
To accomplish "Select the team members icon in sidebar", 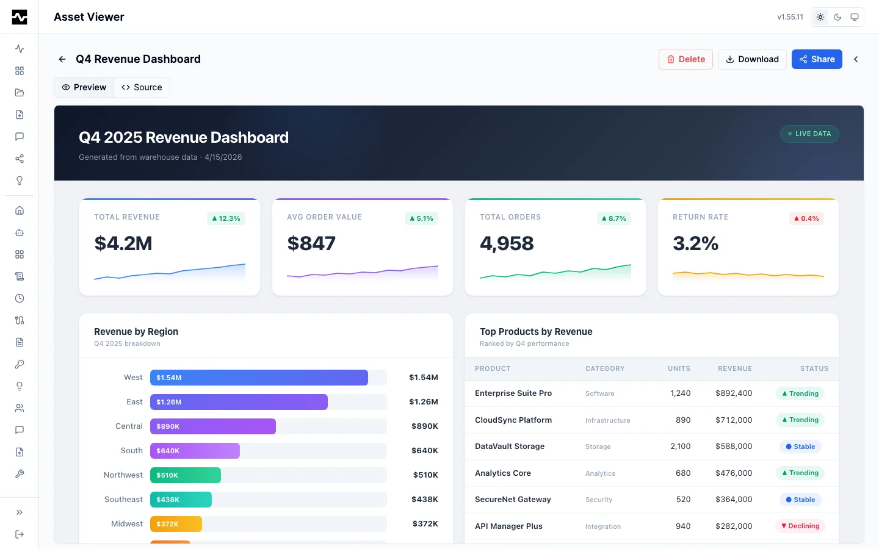I will [19, 408].
